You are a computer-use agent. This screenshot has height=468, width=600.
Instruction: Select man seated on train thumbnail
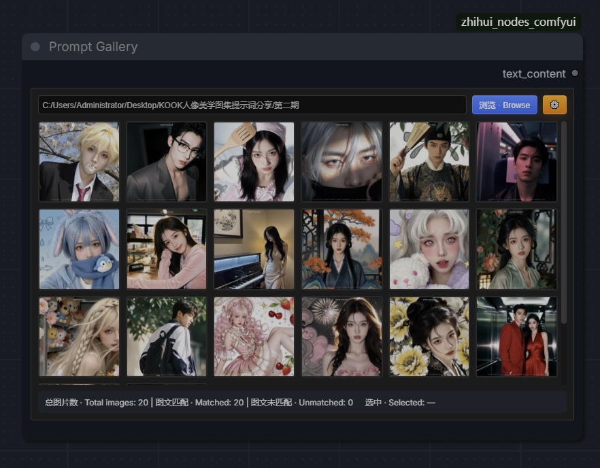click(x=516, y=162)
